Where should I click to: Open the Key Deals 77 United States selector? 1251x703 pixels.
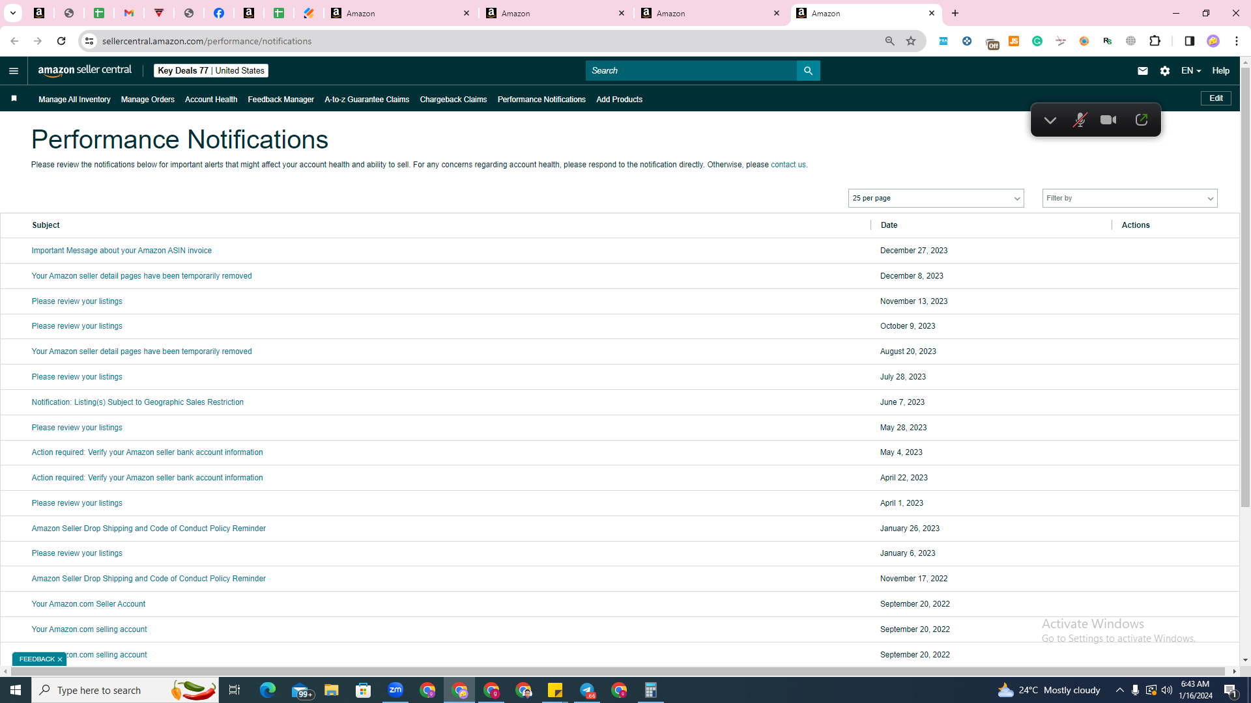click(x=211, y=71)
